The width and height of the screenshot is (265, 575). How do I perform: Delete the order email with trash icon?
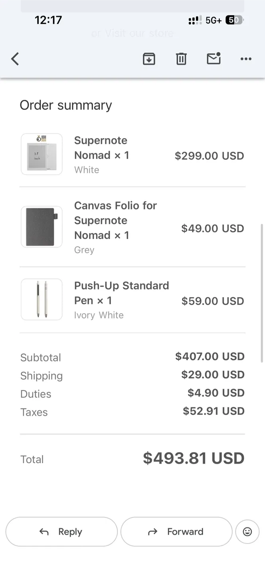pos(181,59)
